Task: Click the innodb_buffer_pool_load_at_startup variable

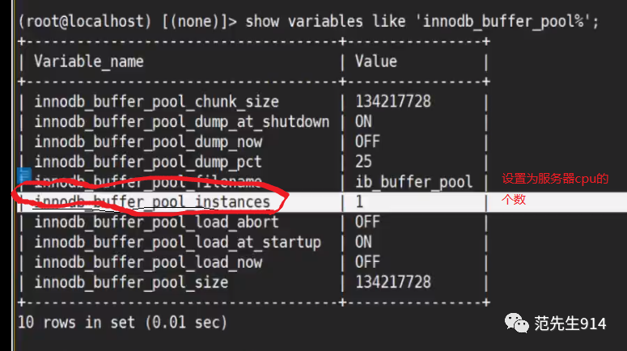Action: click(177, 243)
